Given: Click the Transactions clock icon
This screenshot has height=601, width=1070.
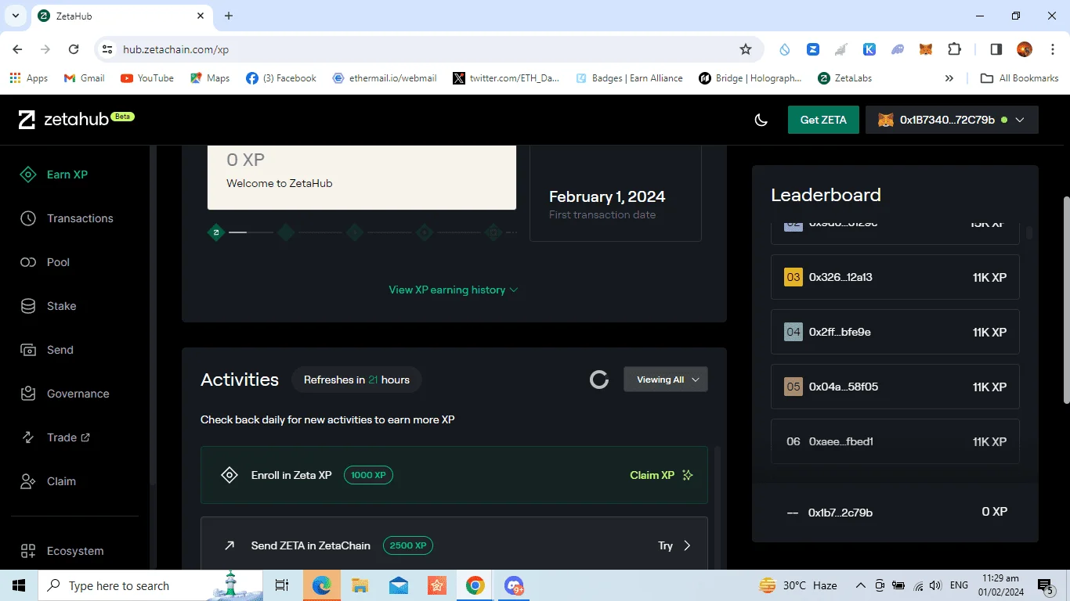Looking at the screenshot, I should [28, 218].
